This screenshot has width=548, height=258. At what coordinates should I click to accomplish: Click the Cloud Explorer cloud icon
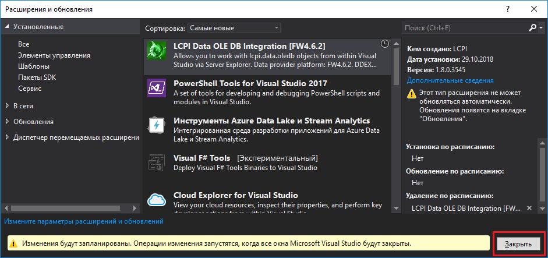point(157,200)
